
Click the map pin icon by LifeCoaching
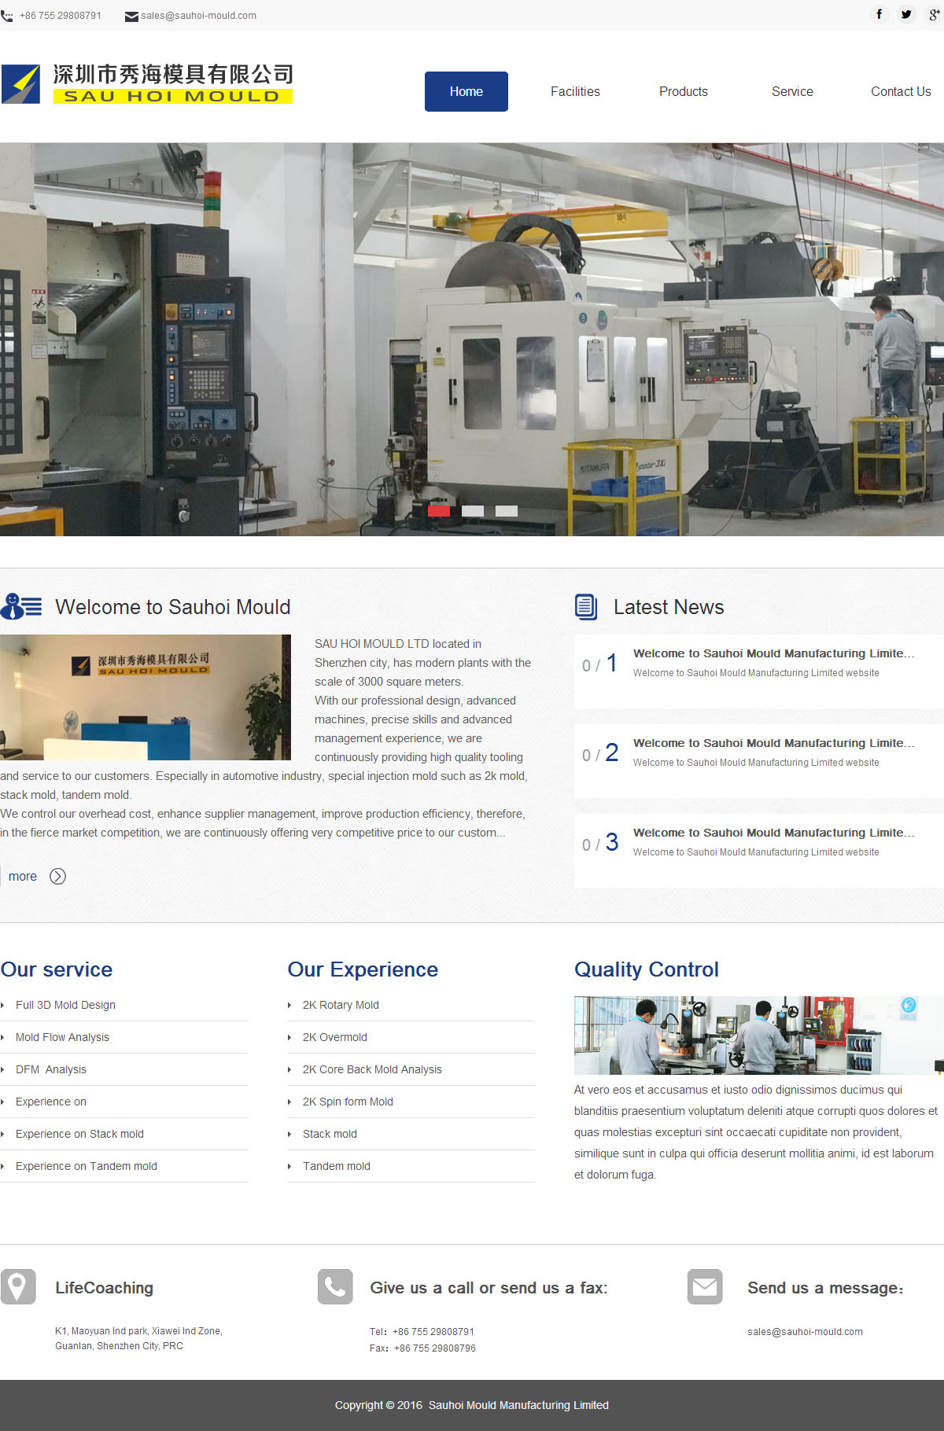tap(18, 1286)
